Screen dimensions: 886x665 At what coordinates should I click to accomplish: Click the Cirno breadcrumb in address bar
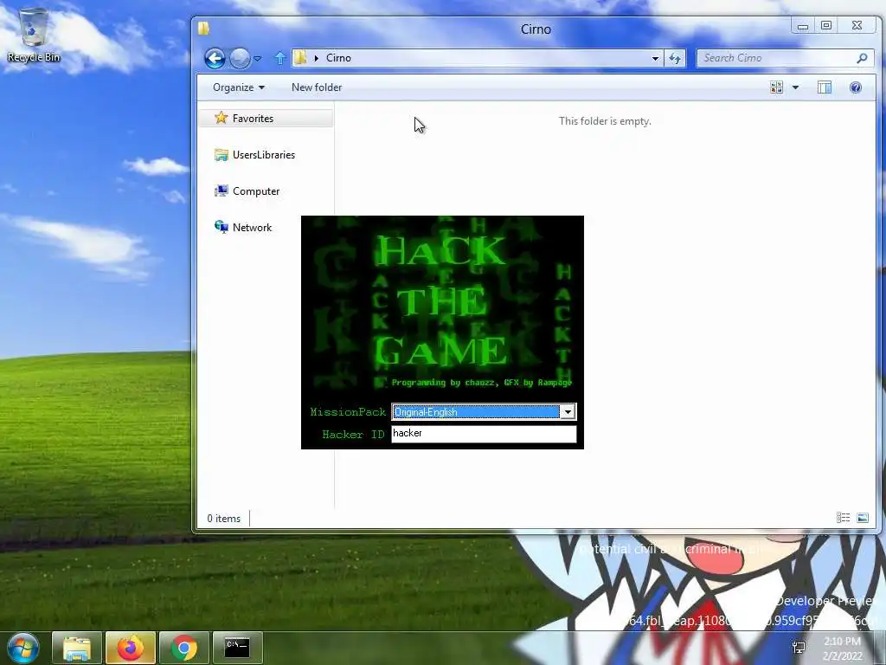click(x=338, y=58)
